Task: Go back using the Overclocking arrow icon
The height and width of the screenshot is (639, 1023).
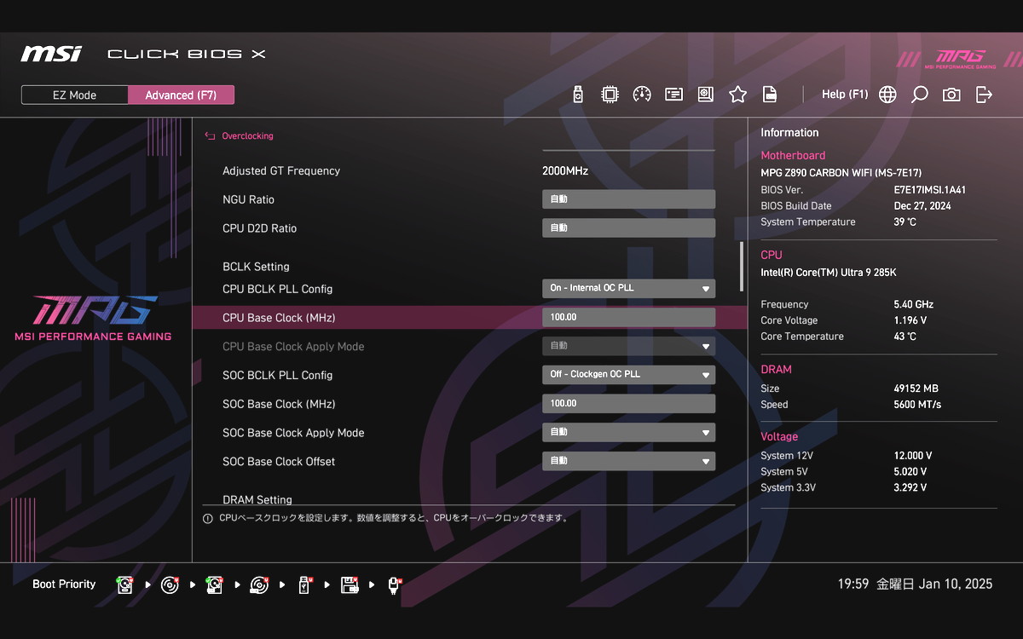Action: 210,135
